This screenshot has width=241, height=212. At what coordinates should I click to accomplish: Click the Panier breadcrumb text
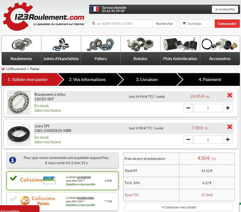click(35, 69)
